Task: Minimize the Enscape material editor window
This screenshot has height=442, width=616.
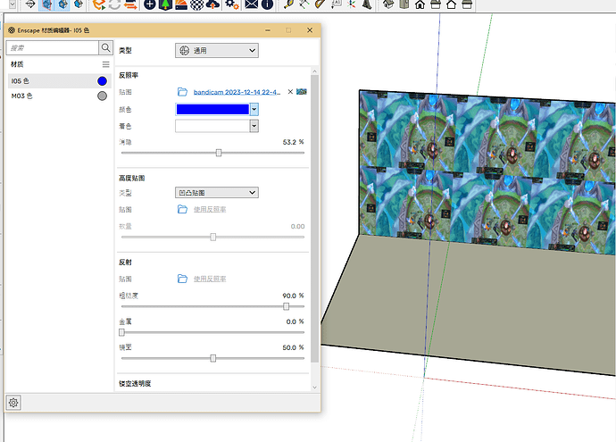Action: click(x=268, y=30)
